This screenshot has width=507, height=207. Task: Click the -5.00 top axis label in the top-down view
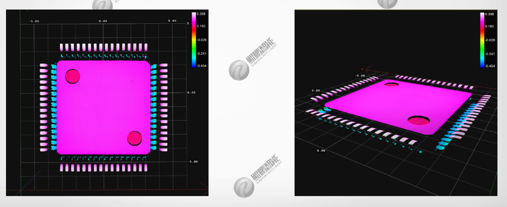point(33,21)
